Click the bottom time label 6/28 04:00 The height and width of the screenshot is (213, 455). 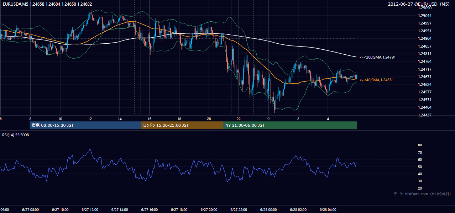(x=328, y=209)
